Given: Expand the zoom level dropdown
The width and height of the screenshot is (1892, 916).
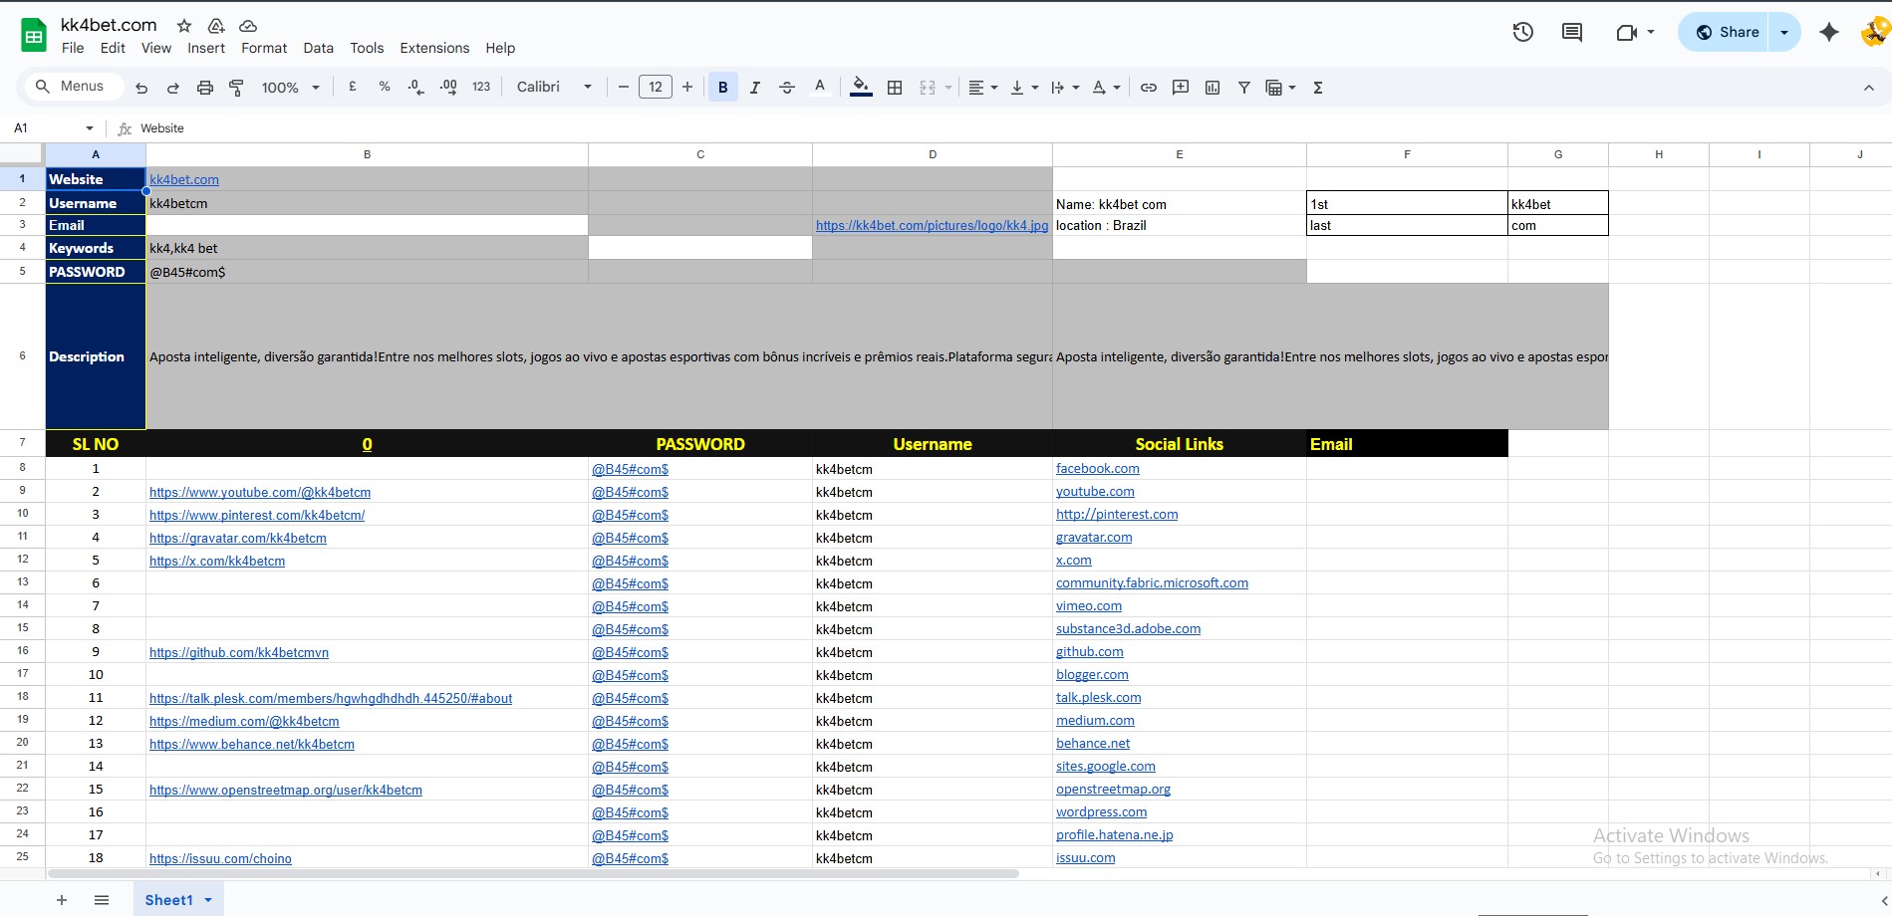Looking at the screenshot, I should [x=288, y=88].
